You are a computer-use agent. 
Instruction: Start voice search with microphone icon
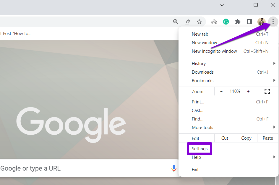click(x=174, y=168)
